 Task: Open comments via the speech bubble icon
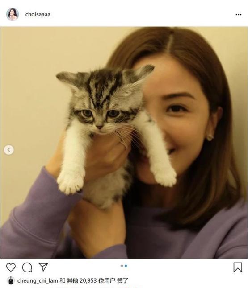[x=27, y=267]
